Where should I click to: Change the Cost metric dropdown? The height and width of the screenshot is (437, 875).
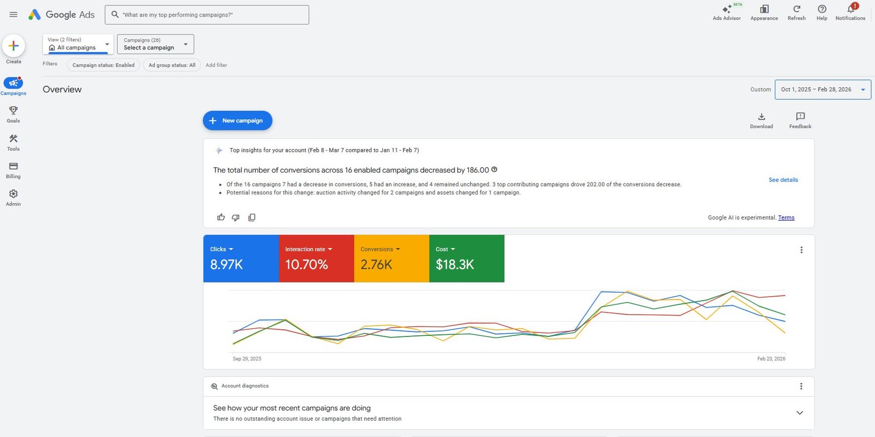coord(445,249)
